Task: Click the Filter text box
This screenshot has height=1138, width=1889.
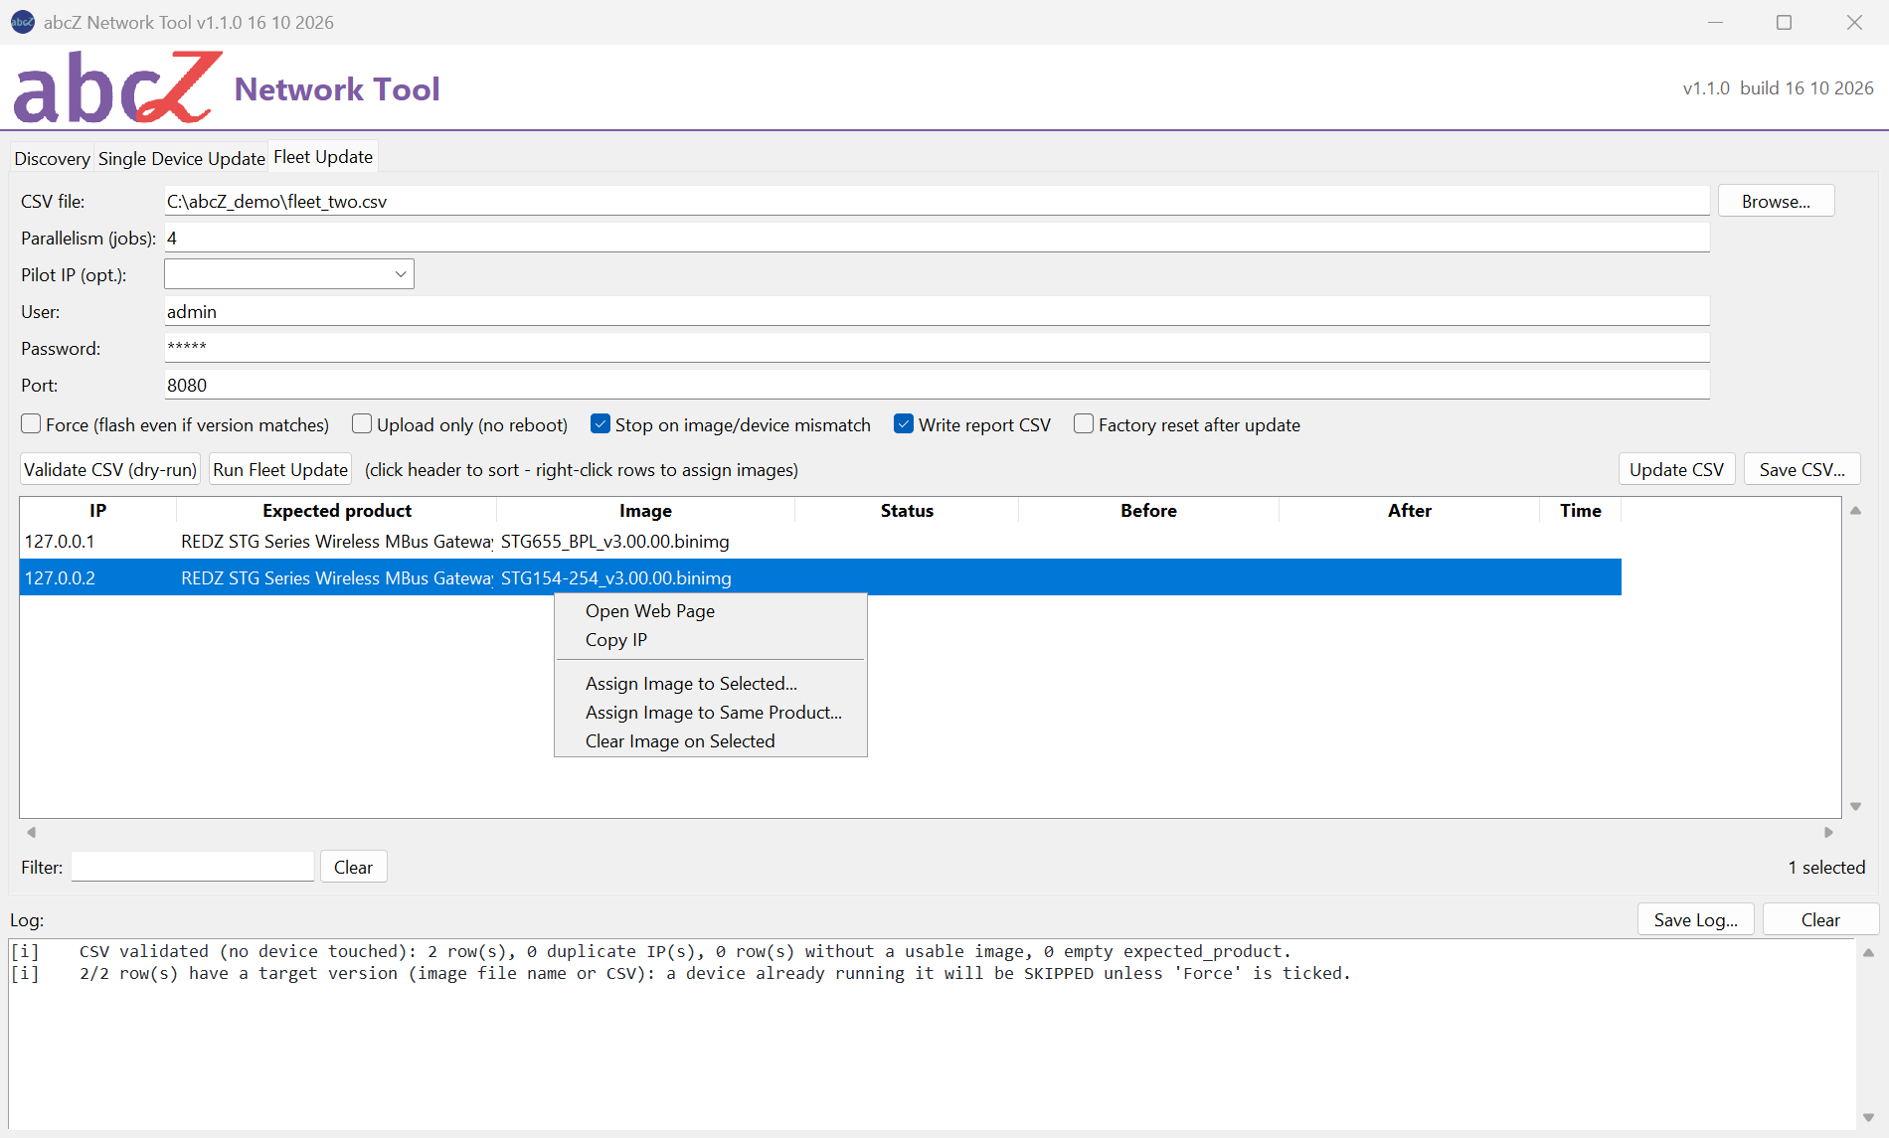Action: click(193, 867)
